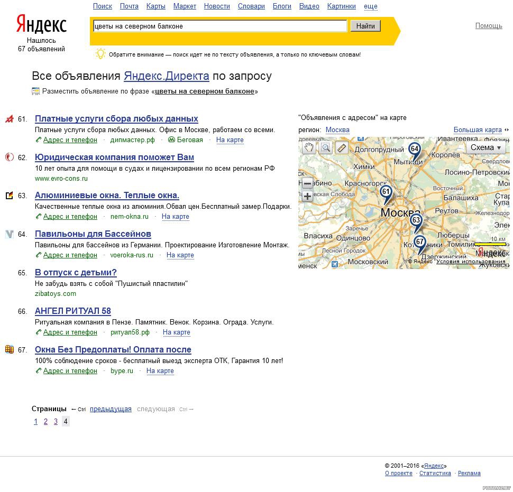The width and height of the screenshot is (513, 492).
Task: Go to the предыдущая page
Action: [111, 409]
